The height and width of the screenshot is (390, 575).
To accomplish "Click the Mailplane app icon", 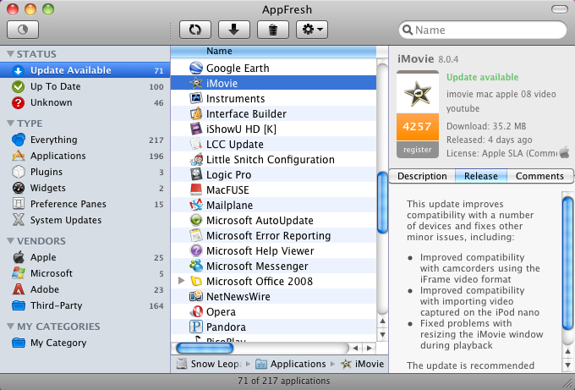I will (196, 205).
